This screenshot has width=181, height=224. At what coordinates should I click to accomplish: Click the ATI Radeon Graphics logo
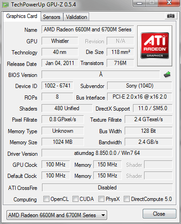point(155,46)
